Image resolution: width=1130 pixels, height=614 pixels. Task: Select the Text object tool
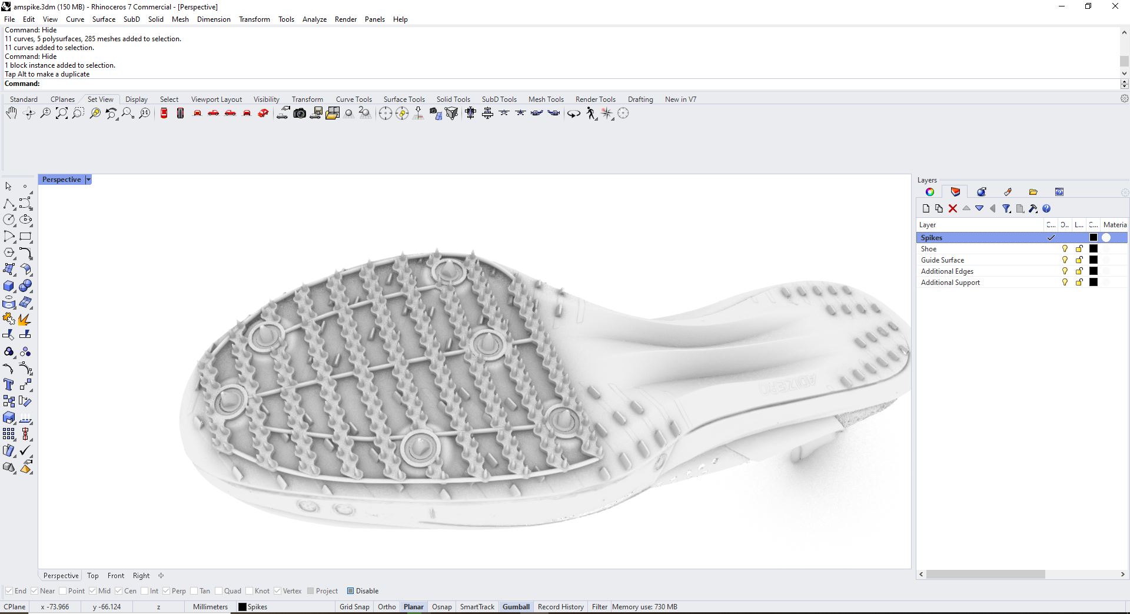coord(9,385)
